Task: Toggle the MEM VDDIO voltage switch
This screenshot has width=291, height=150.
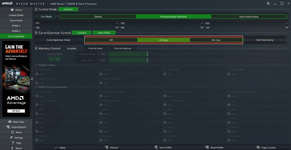Action: point(37,72)
